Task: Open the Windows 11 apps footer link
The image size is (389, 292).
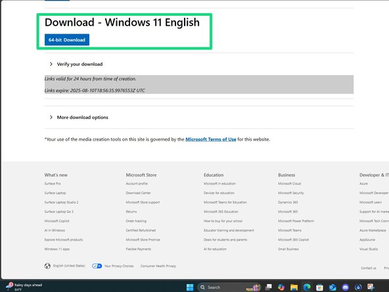Action: tap(57, 249)
